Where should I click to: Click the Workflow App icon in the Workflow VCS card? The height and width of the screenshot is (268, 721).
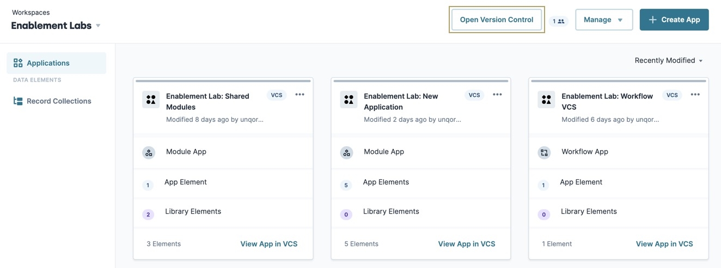pos(544,153)
